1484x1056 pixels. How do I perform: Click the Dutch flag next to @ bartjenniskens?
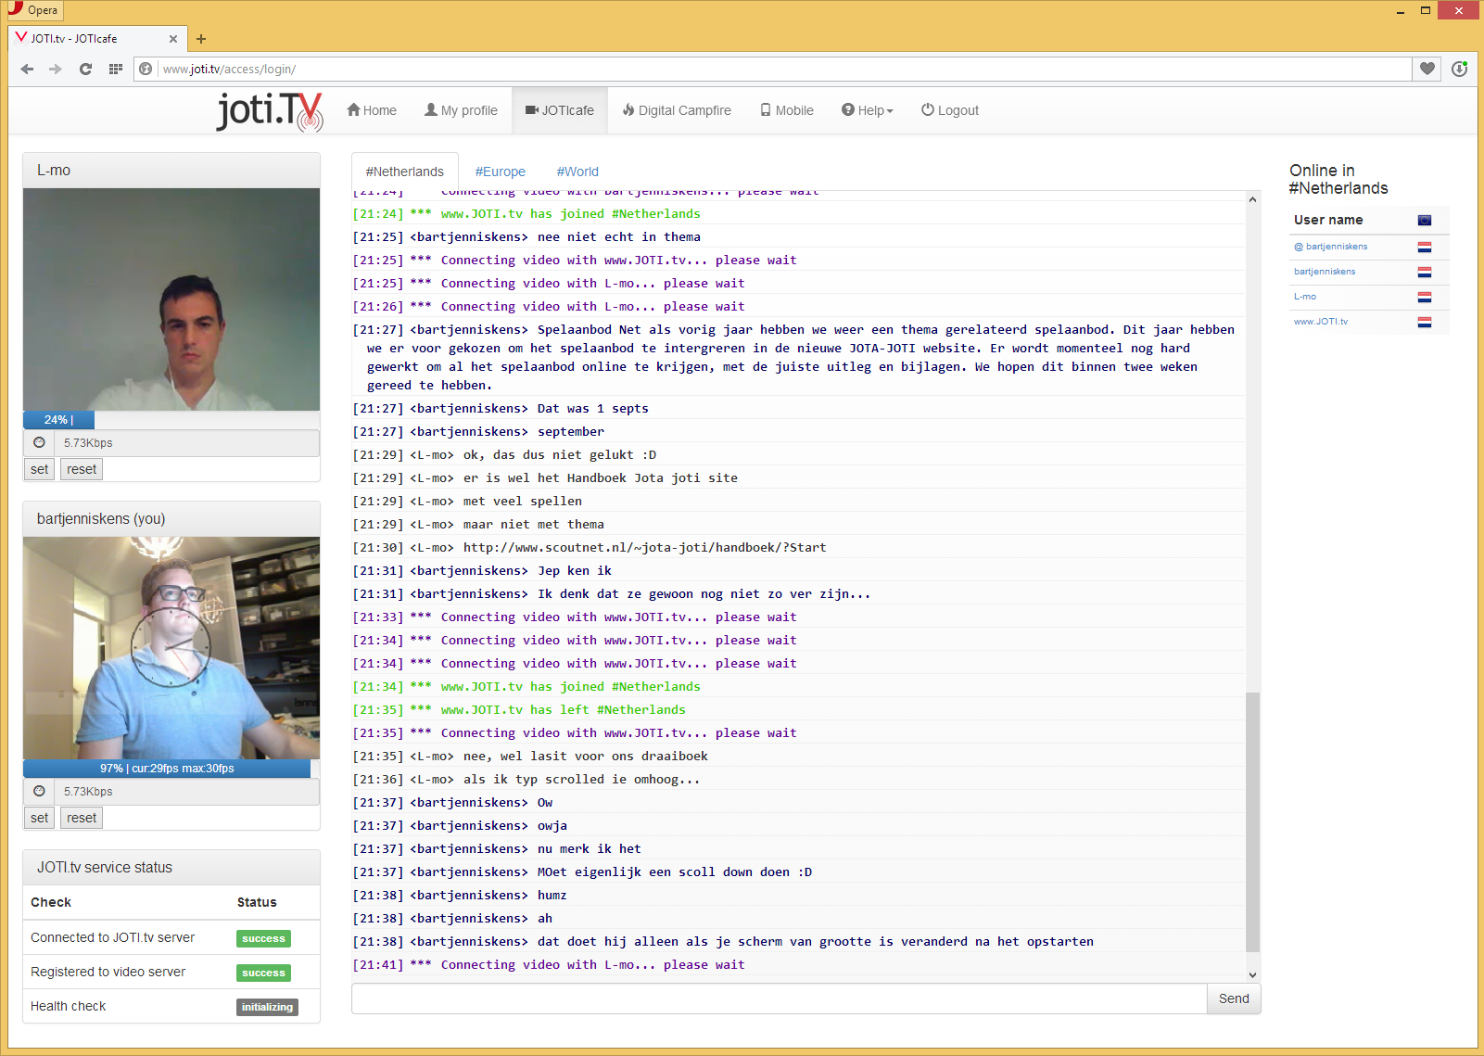click(1425, 247)
